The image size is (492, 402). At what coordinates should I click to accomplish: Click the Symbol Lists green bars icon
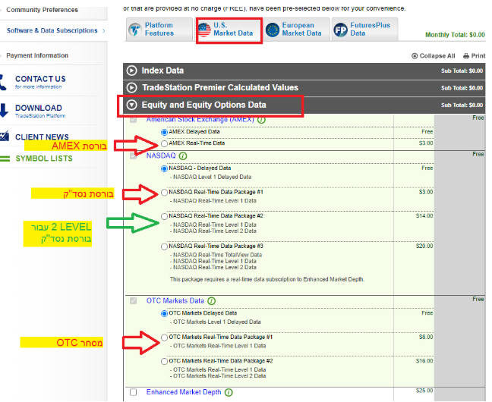[5, 159]
